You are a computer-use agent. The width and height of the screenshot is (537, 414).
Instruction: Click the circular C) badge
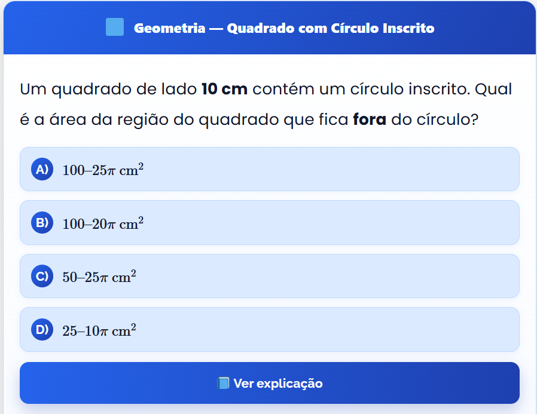click(x=42, y=276)
